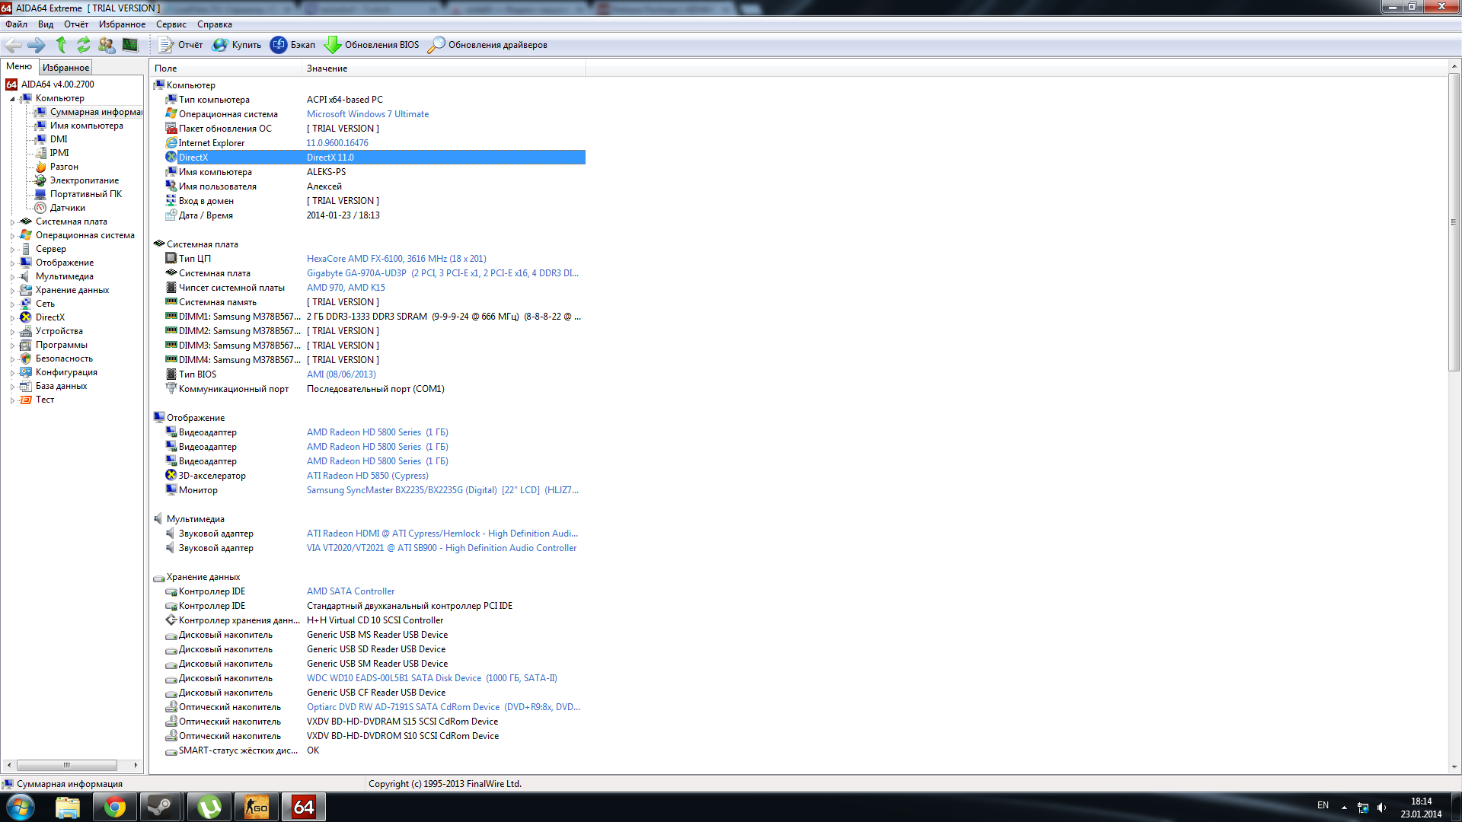Expand the Системная плата tree node
Screen dimensions: 1462x822
[12, 222]
